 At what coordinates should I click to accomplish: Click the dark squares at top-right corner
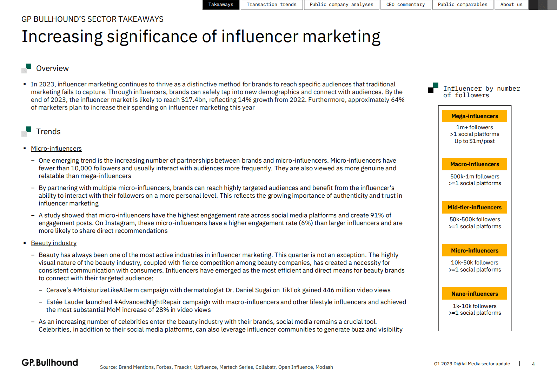tap(542, 5)
